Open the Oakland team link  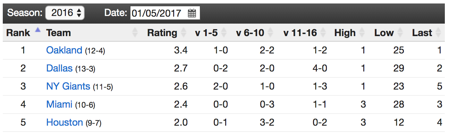(64, 50)
